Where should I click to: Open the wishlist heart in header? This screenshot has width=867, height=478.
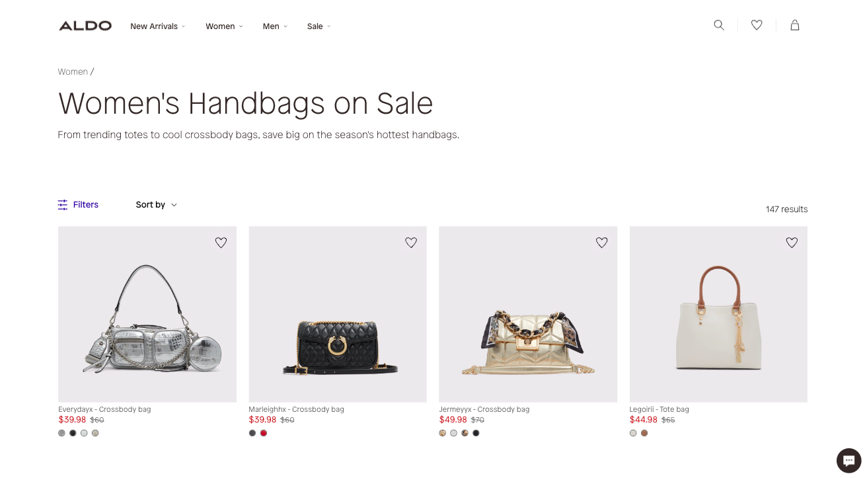tap(757, 25)
